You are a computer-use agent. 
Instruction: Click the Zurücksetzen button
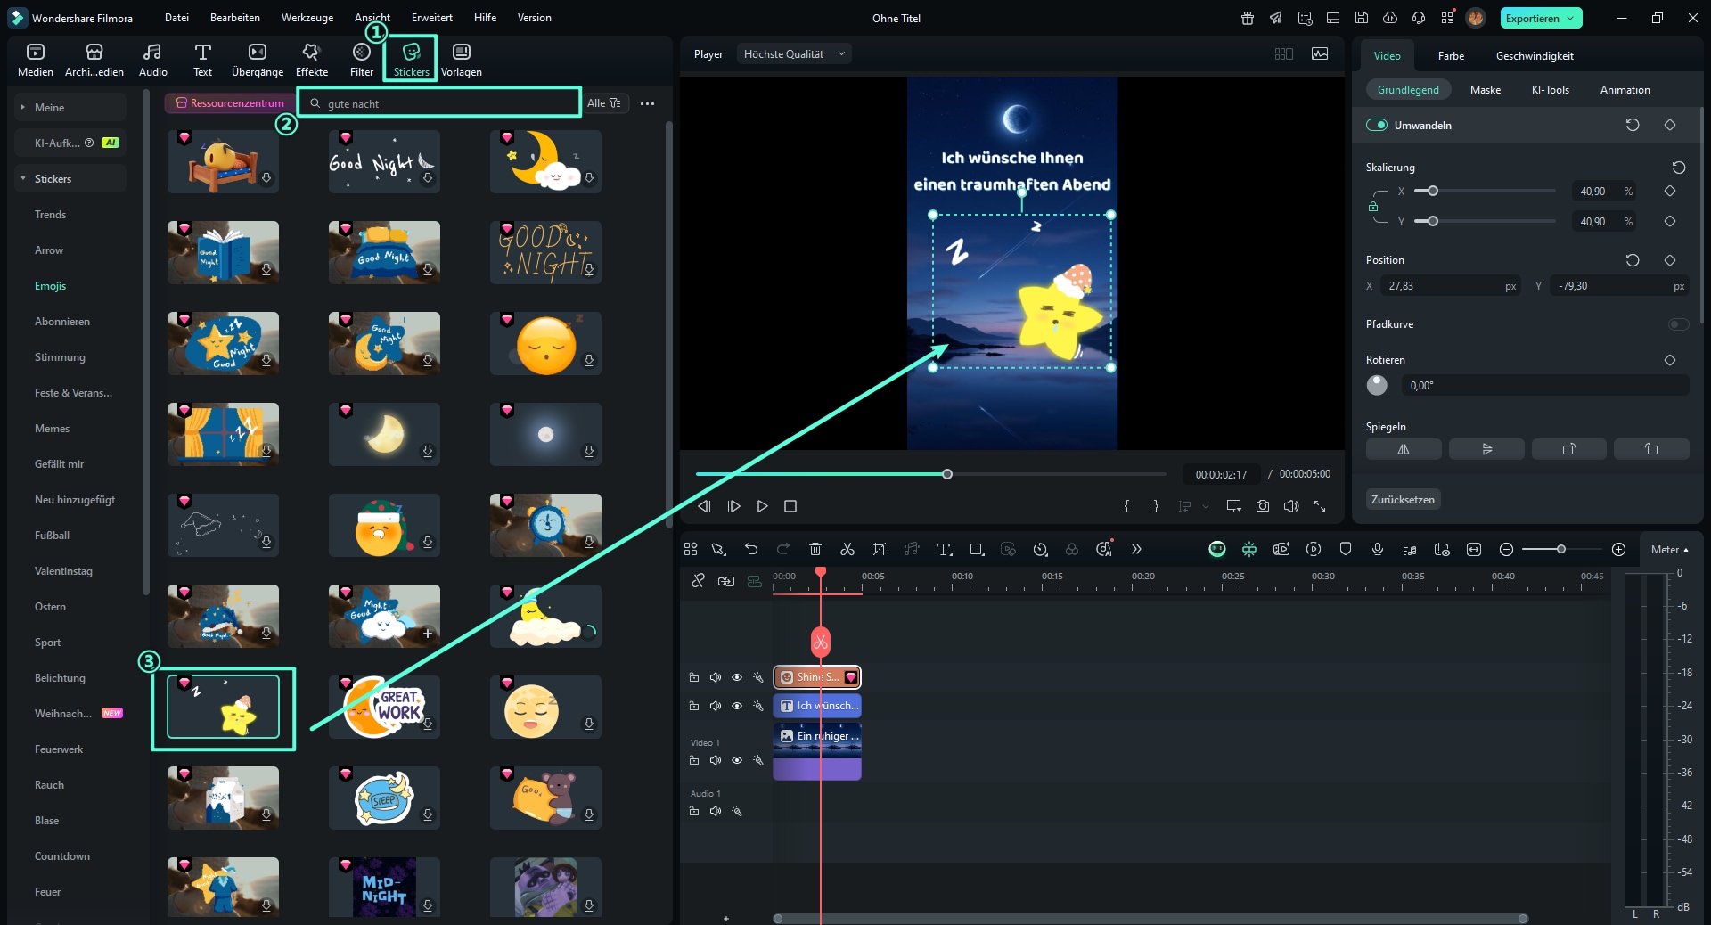1403,500
